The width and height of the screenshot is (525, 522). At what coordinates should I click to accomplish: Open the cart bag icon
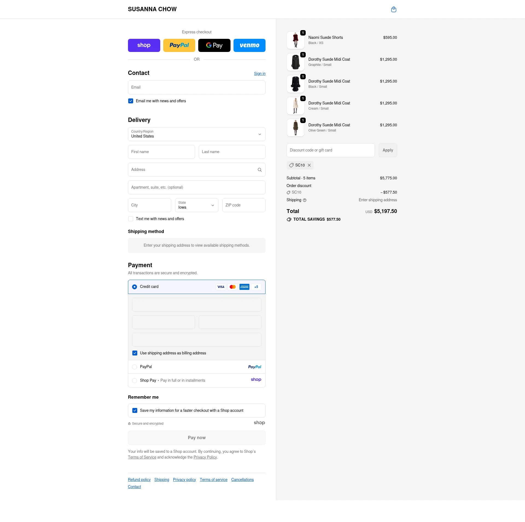tap(393, 9)
